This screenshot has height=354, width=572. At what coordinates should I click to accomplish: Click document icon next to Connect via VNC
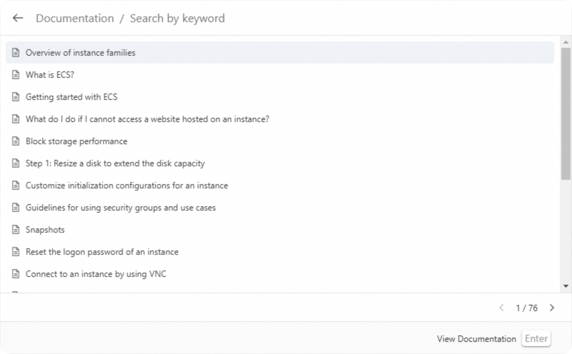click(16, 274)
